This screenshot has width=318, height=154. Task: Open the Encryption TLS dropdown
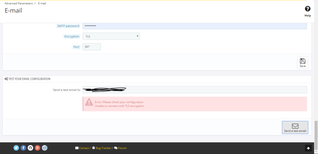coord(111,36)
